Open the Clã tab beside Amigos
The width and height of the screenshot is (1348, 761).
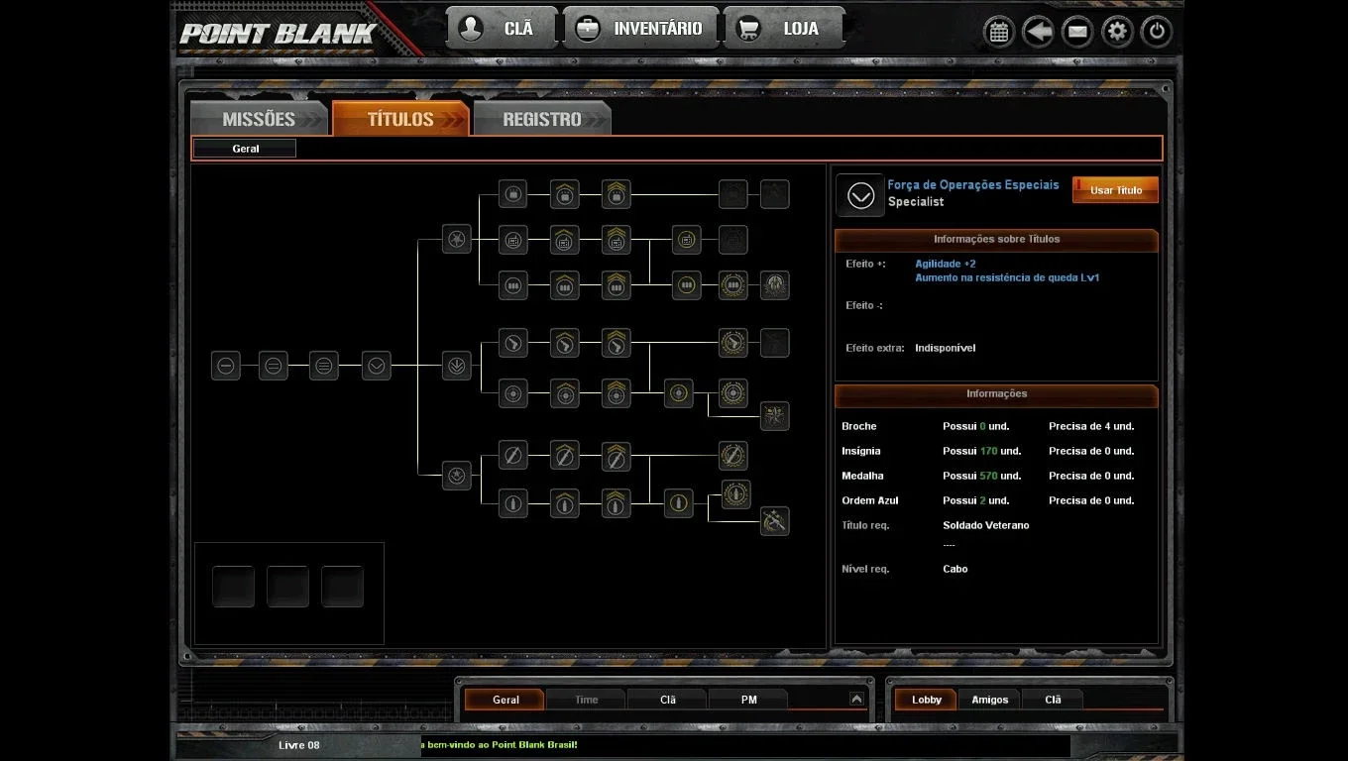(x=1053, y=700)
